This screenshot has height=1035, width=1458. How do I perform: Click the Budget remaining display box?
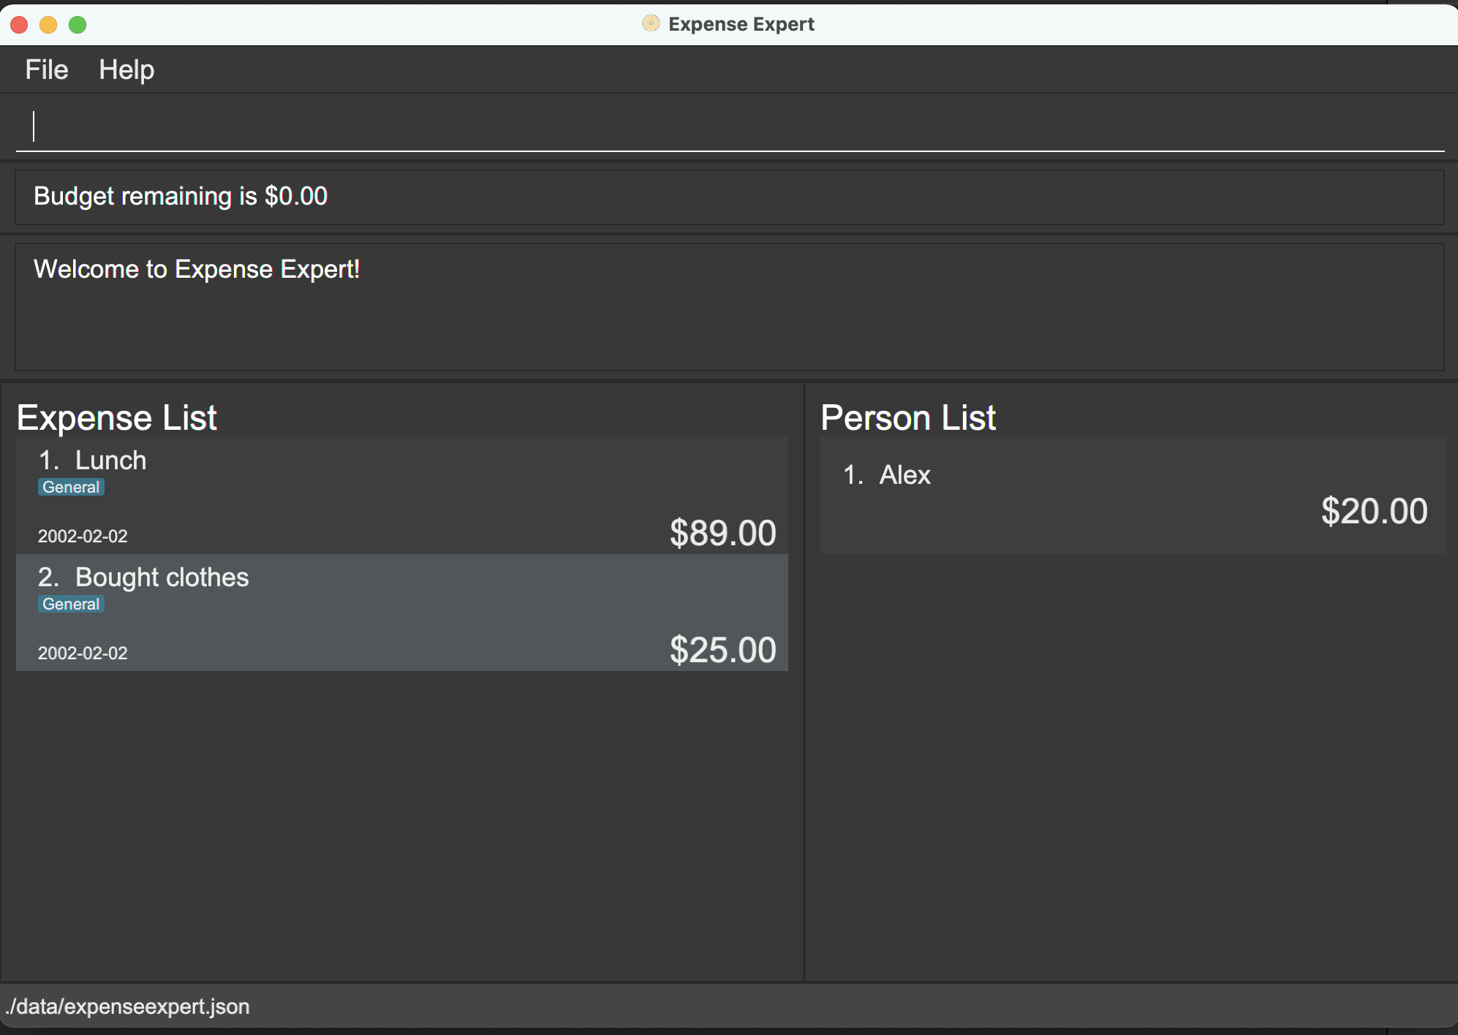pyautogui.click(x=728, y=197)
